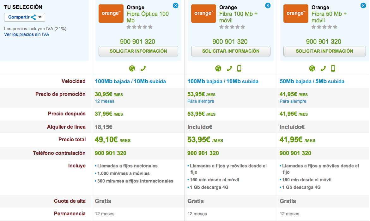Click the 12 meses promotion duration text
Image resolution: width=370 pixels, height=221 pixels.
[105, 102]
